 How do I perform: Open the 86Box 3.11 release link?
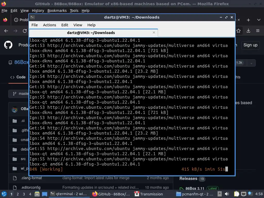click(x=195, y=188)
